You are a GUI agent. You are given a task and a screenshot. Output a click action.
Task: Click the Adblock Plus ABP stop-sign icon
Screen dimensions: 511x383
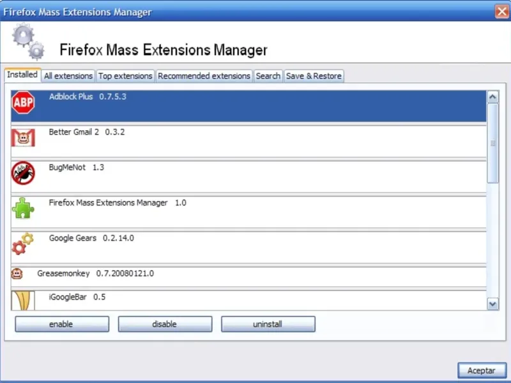(x=23, y=103)
